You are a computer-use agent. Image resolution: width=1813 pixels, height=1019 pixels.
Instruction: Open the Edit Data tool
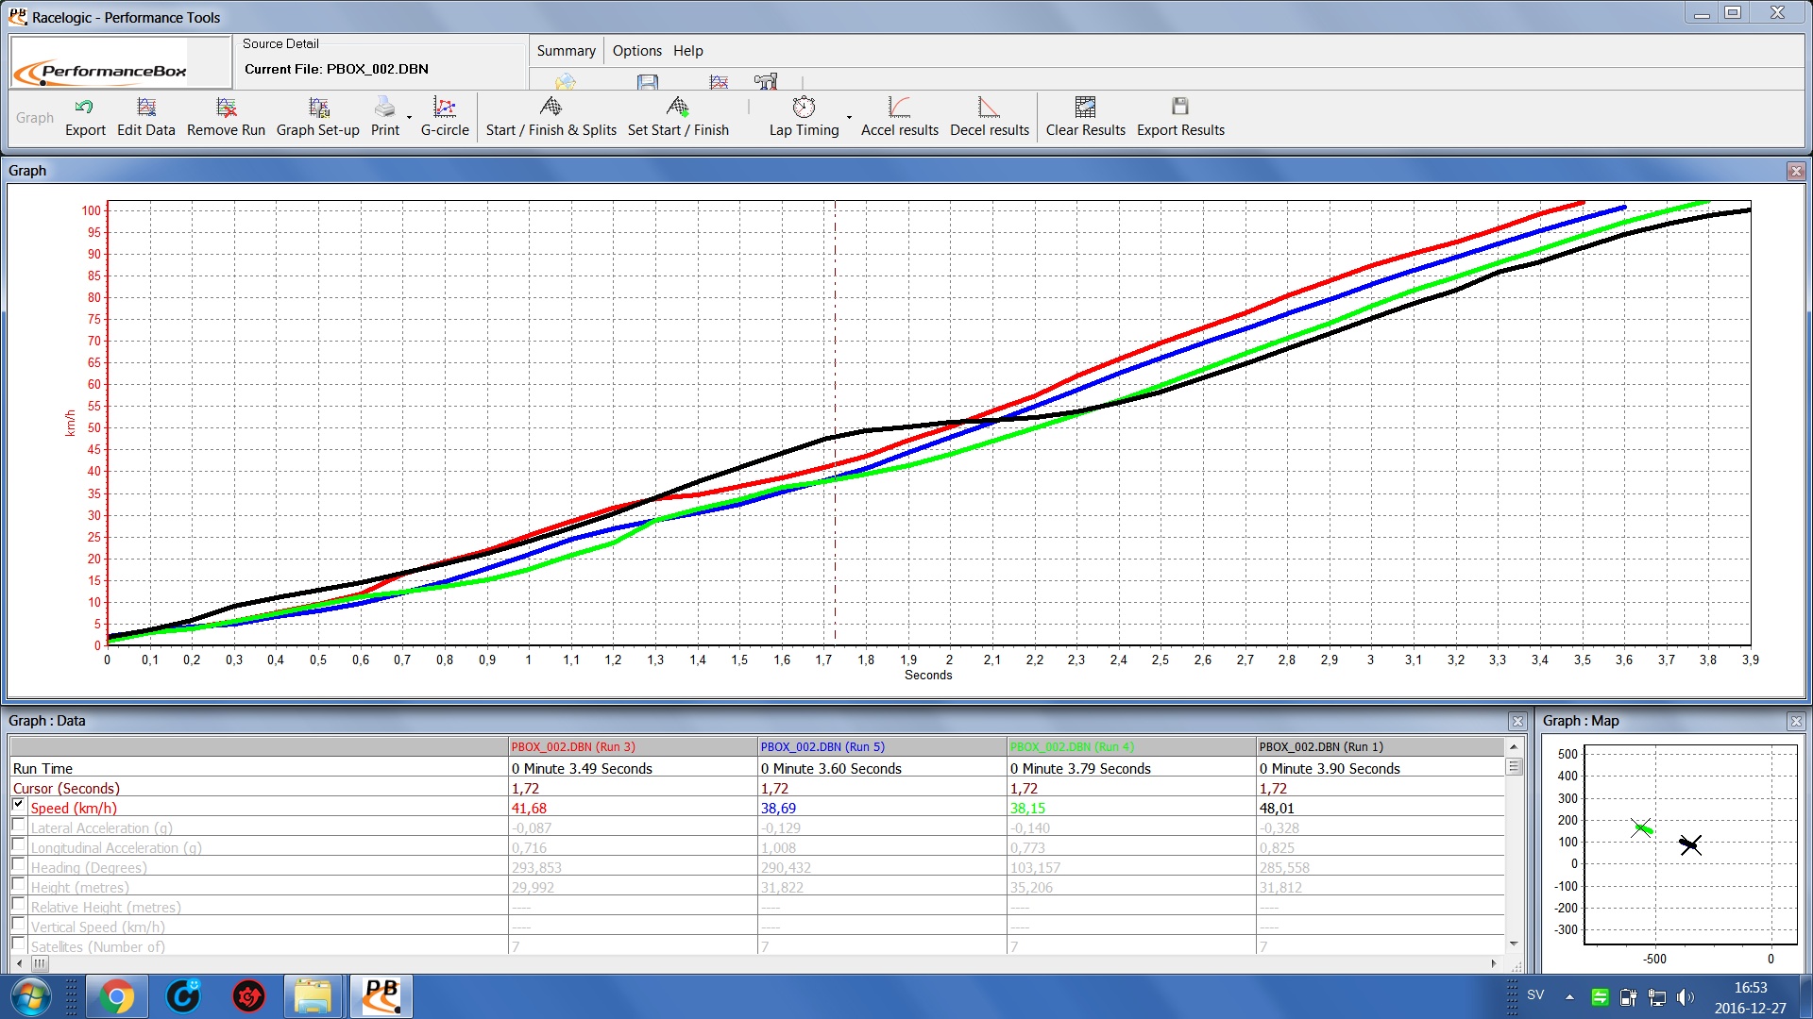145,117
